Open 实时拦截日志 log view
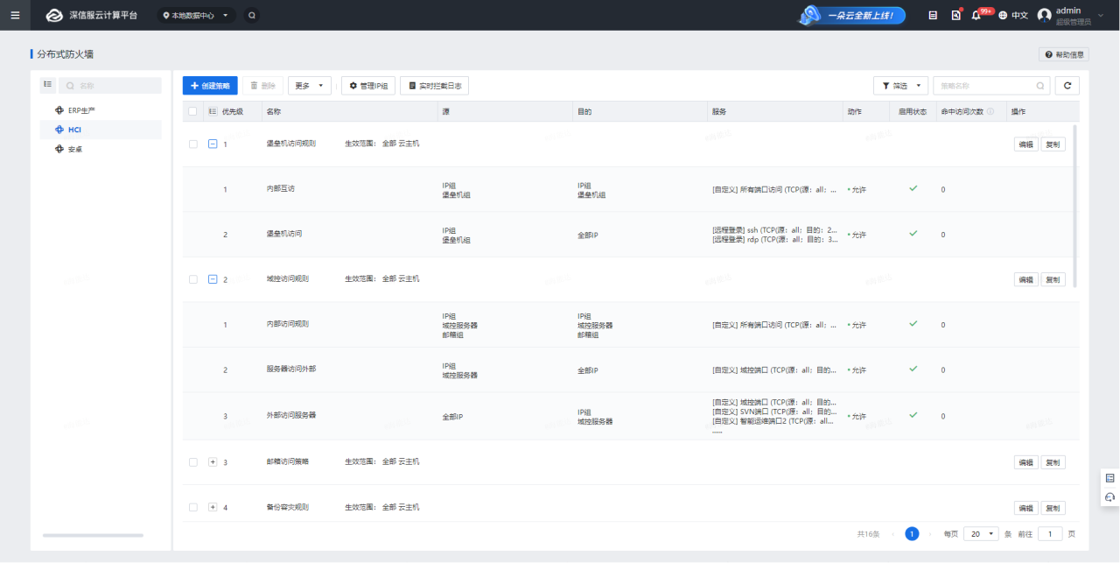Image resolution: width=1120 pixels, height=563 pixels. 434,86
